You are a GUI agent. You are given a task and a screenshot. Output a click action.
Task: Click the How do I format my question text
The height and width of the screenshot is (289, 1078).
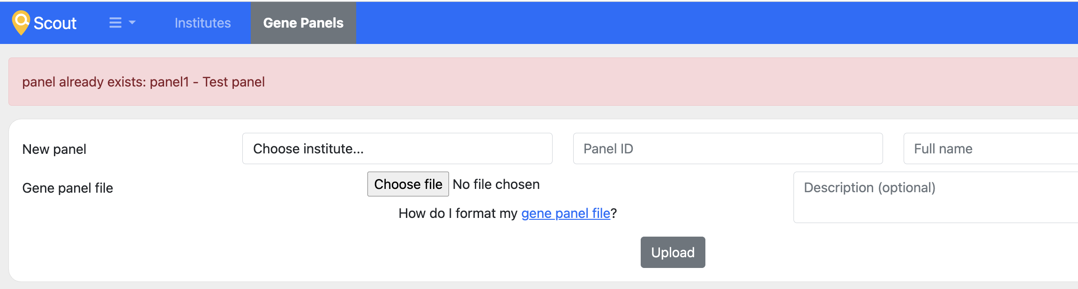pos(457,213)
